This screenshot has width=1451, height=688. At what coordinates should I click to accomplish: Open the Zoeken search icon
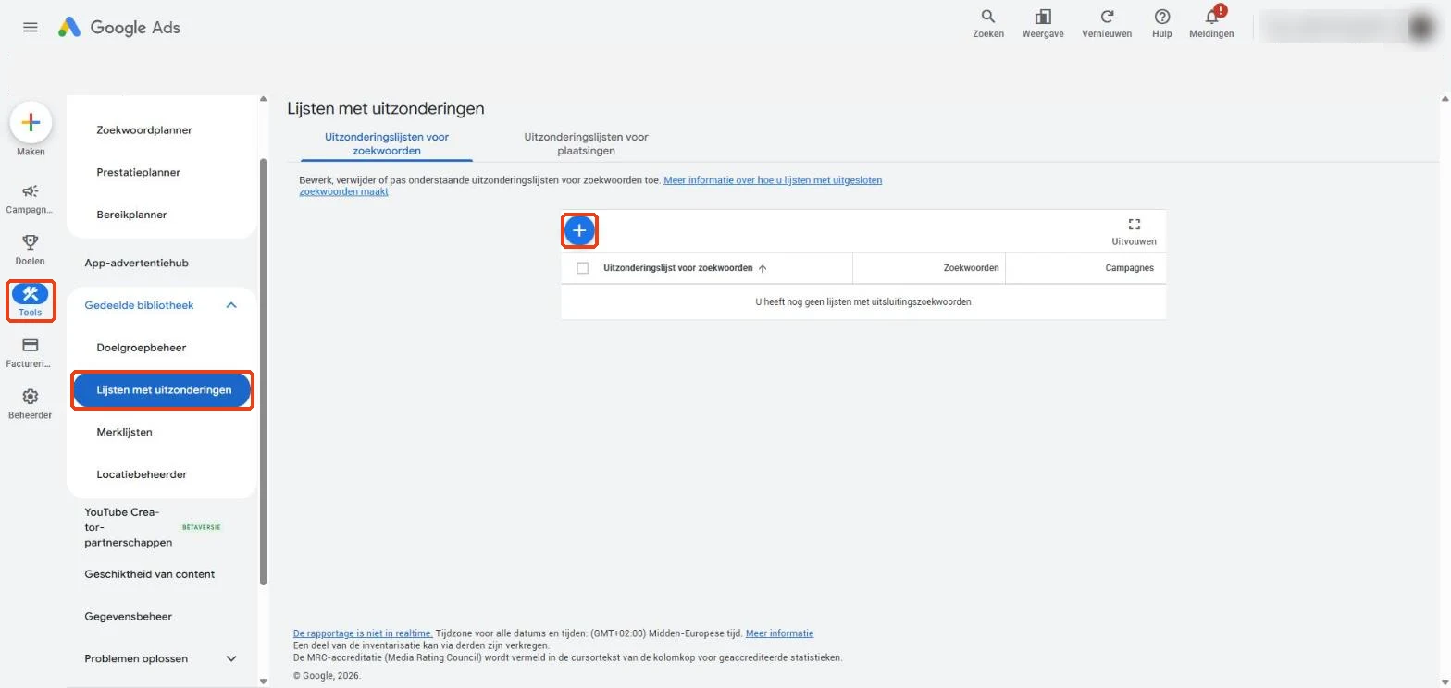[x=988, y=23]
